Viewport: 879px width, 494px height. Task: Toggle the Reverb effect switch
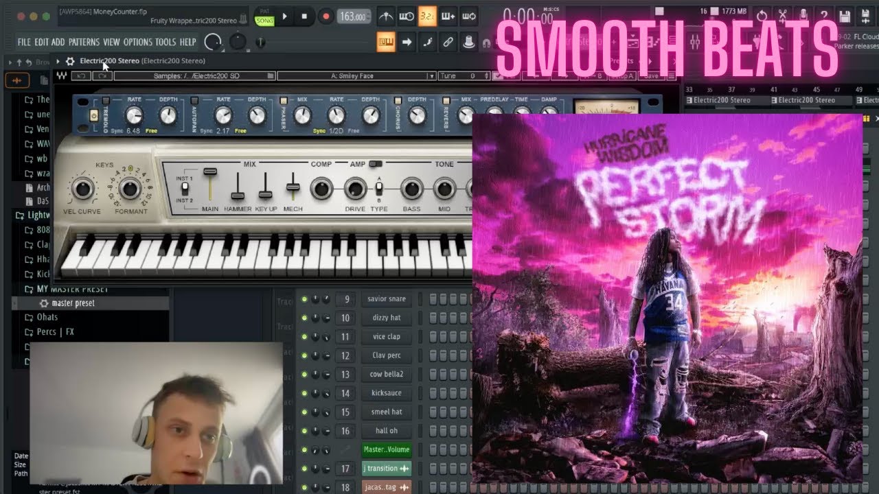click(446, 101)
